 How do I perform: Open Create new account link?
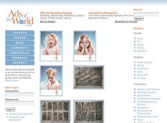(21, 114)
